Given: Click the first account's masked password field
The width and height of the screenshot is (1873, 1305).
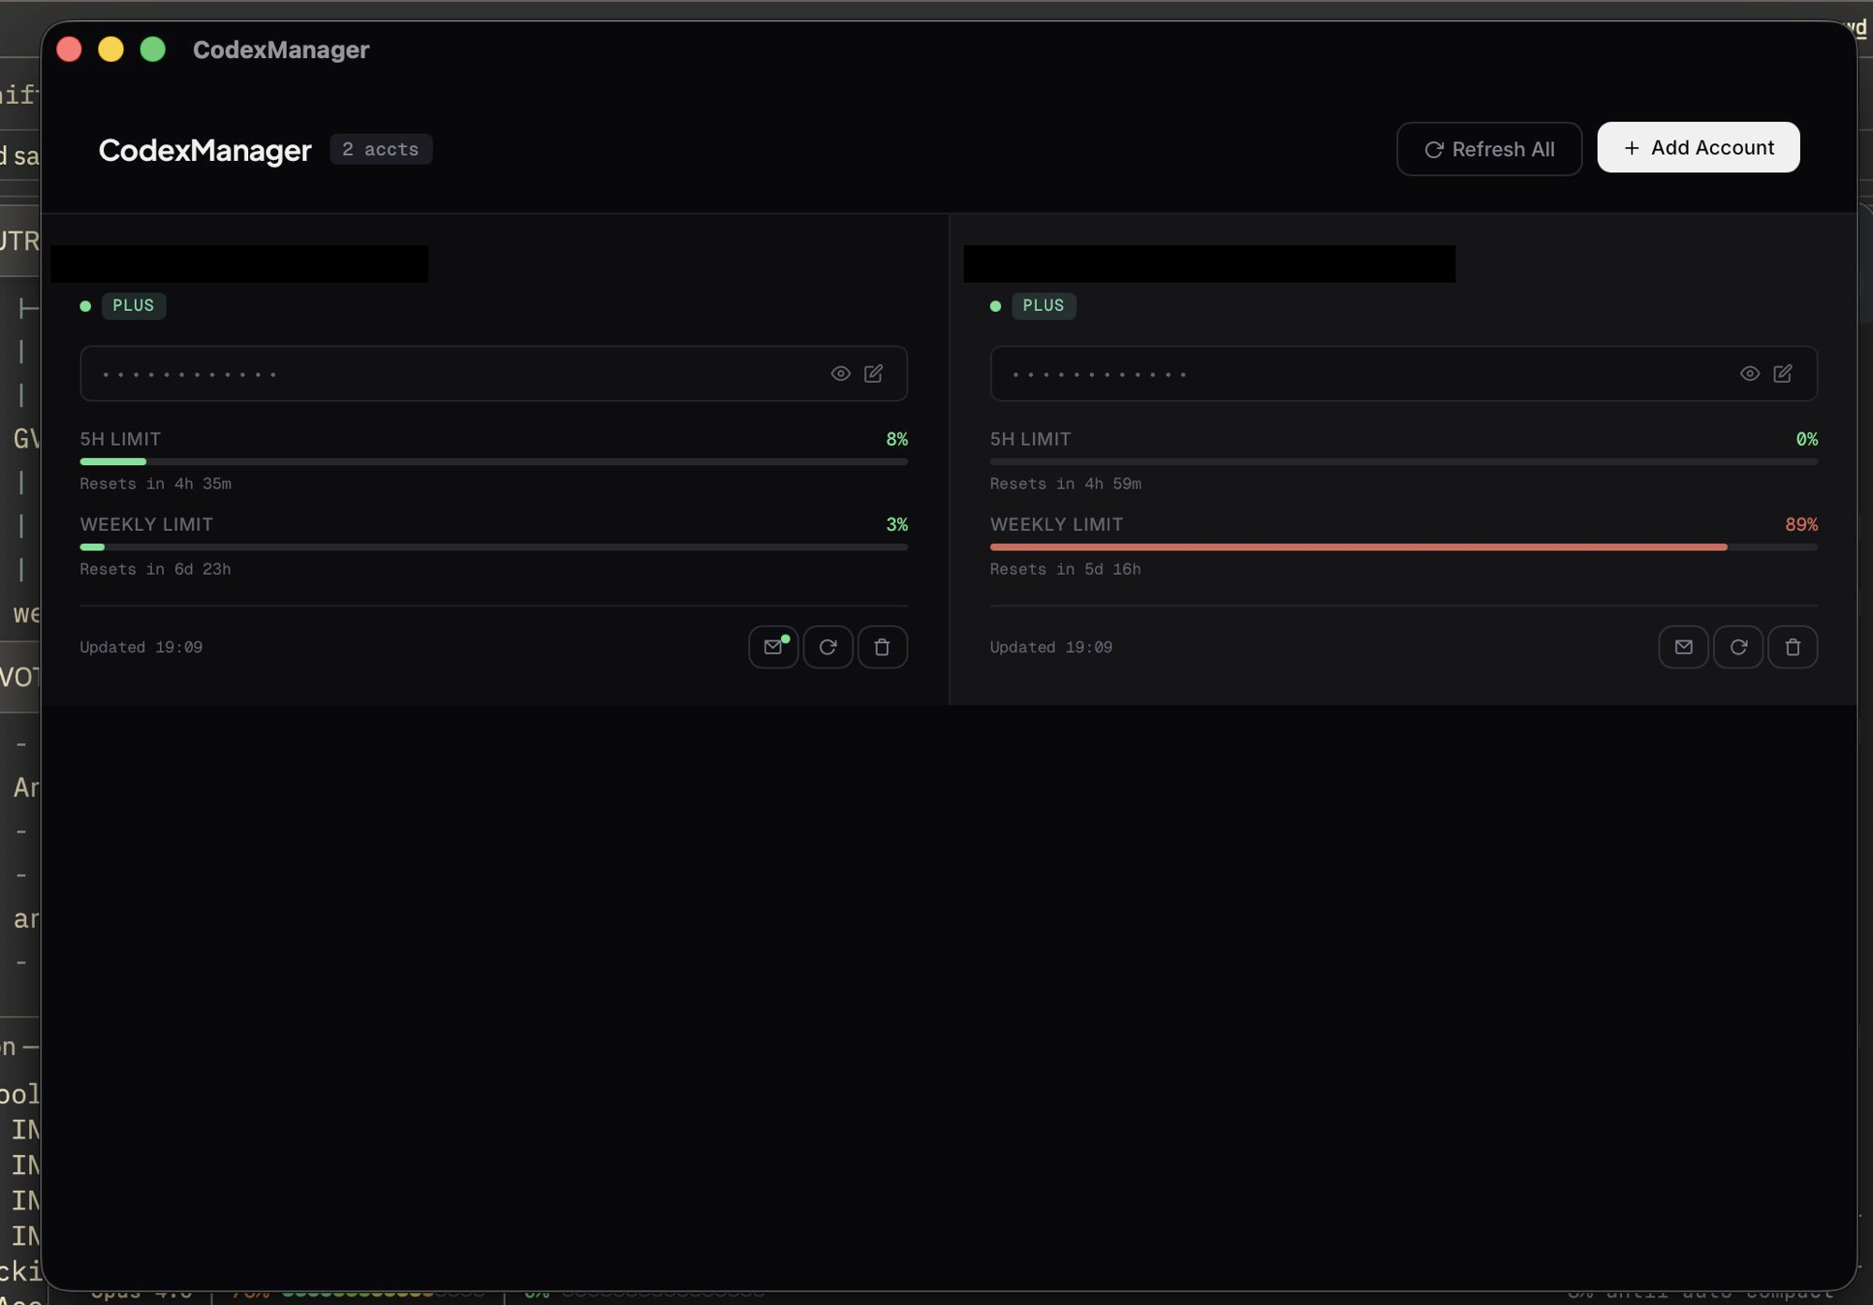Looking at the screenshot, I should click(450, 374).
